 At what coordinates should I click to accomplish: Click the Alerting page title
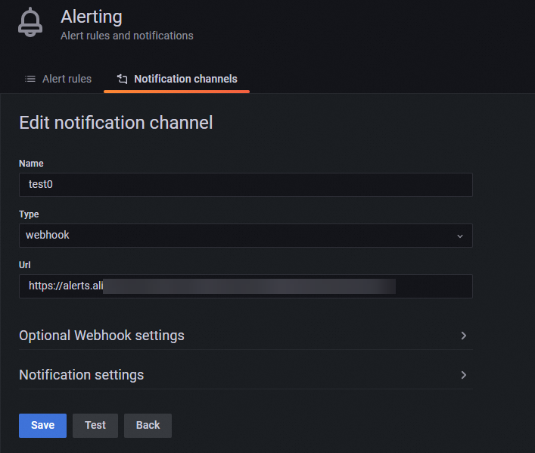point(91,17)
